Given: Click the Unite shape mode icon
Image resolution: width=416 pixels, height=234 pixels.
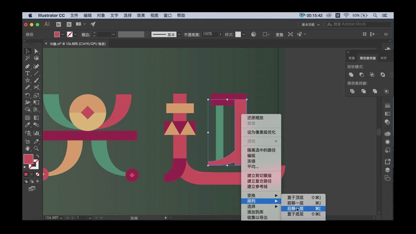Looking at the screenshot, I should coord(351,75).
